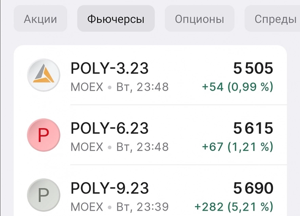300x216 pixels.
Task: Click the 5 615 price value
Action: pos(253,128)
